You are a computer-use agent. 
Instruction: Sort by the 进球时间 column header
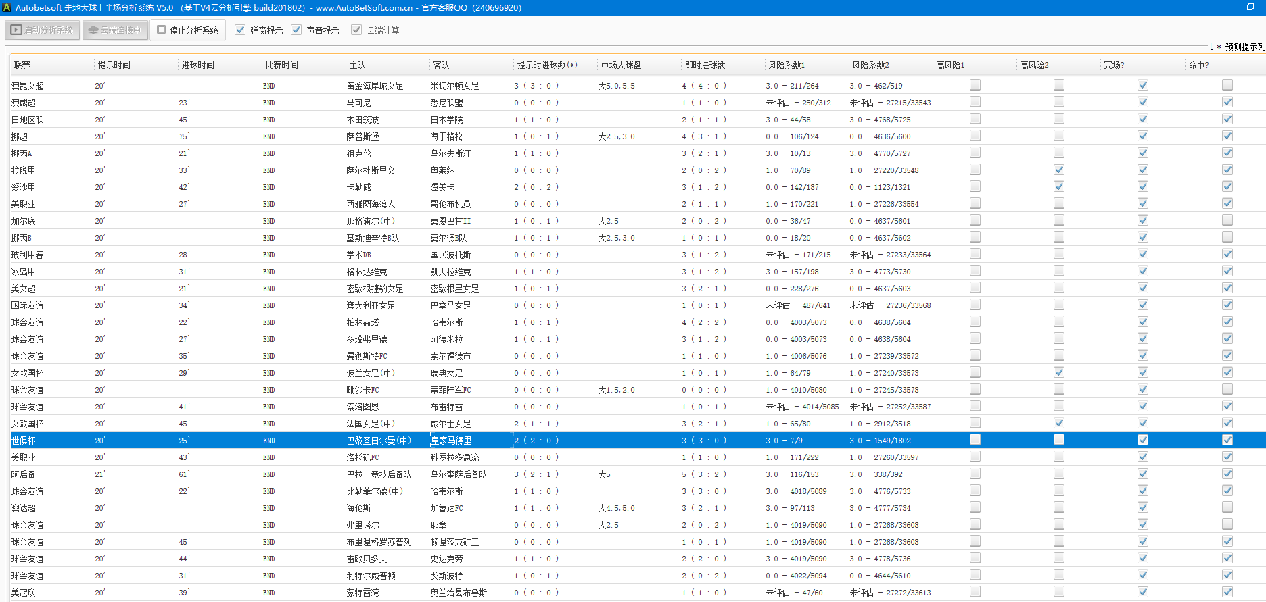pos(197,65)
